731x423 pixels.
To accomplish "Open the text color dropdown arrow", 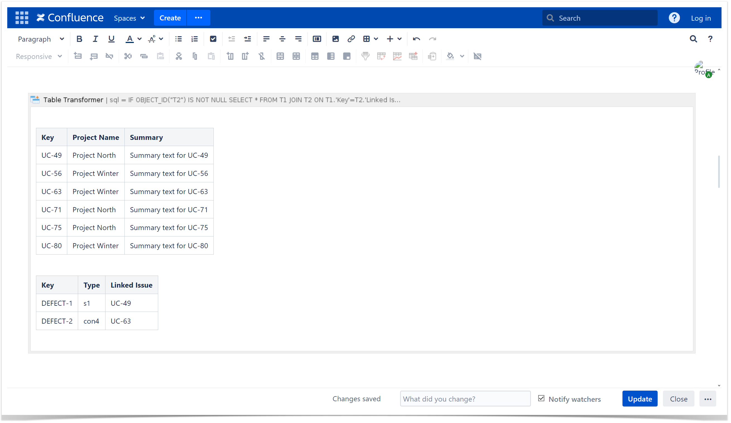I will [x=140, y=39].
